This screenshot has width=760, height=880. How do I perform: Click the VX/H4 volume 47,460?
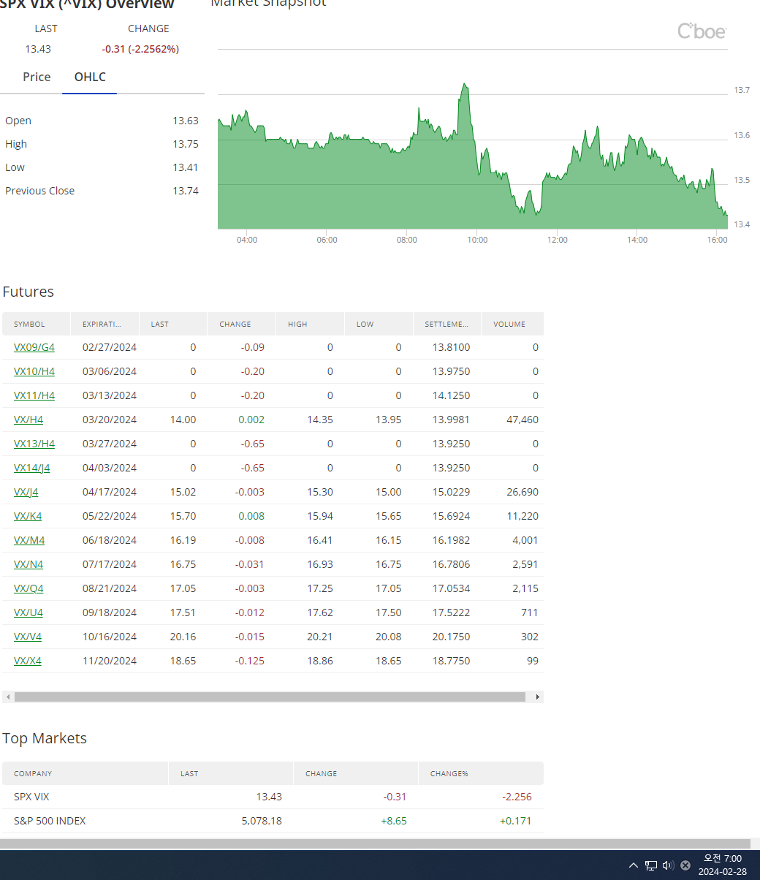click(x=522, y=420)
